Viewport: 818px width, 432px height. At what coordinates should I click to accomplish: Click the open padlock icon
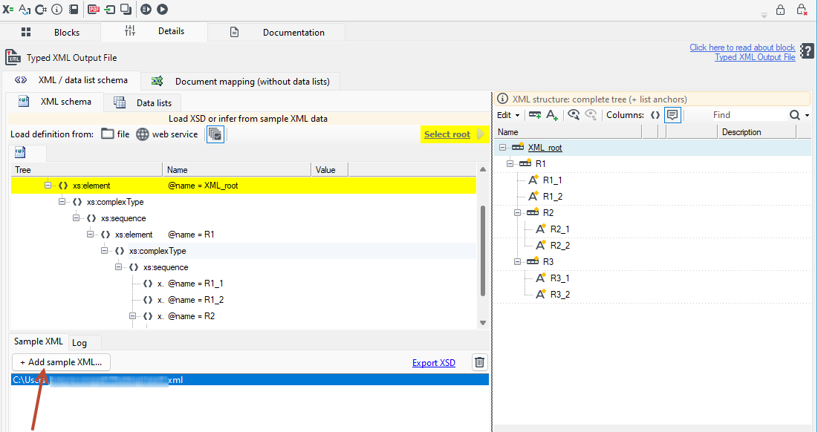click(780, 10)
